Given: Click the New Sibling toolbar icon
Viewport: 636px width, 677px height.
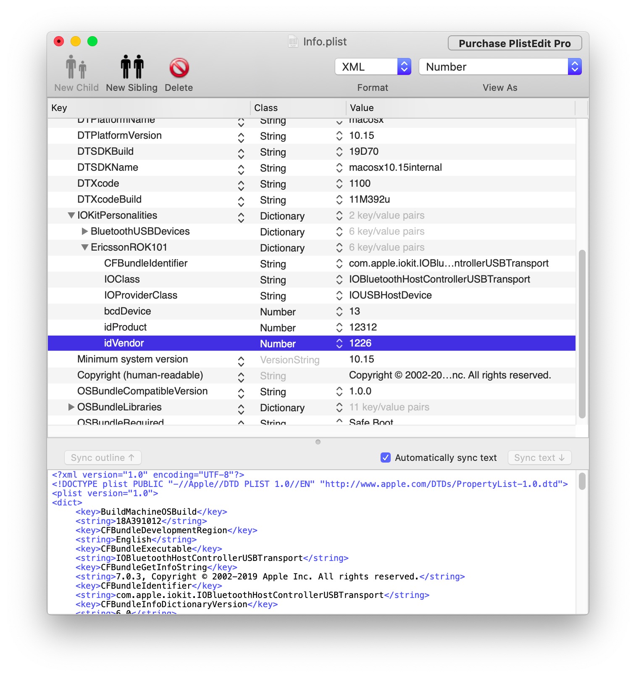Looking at the screenshot, I should click(x=132, y=67).
